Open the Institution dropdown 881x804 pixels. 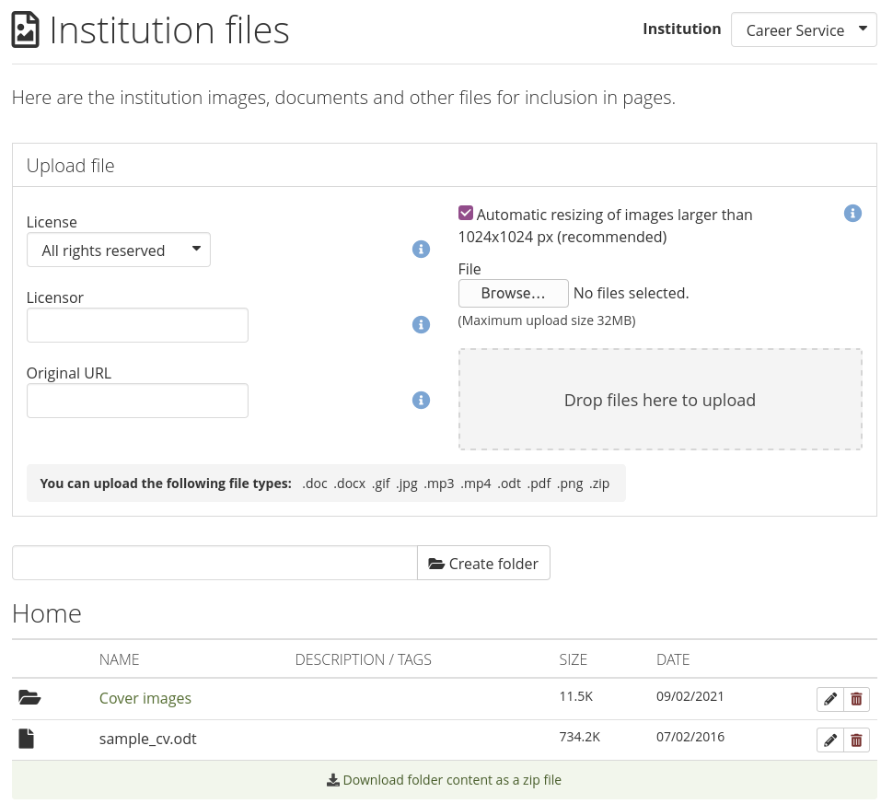[803, 30]
